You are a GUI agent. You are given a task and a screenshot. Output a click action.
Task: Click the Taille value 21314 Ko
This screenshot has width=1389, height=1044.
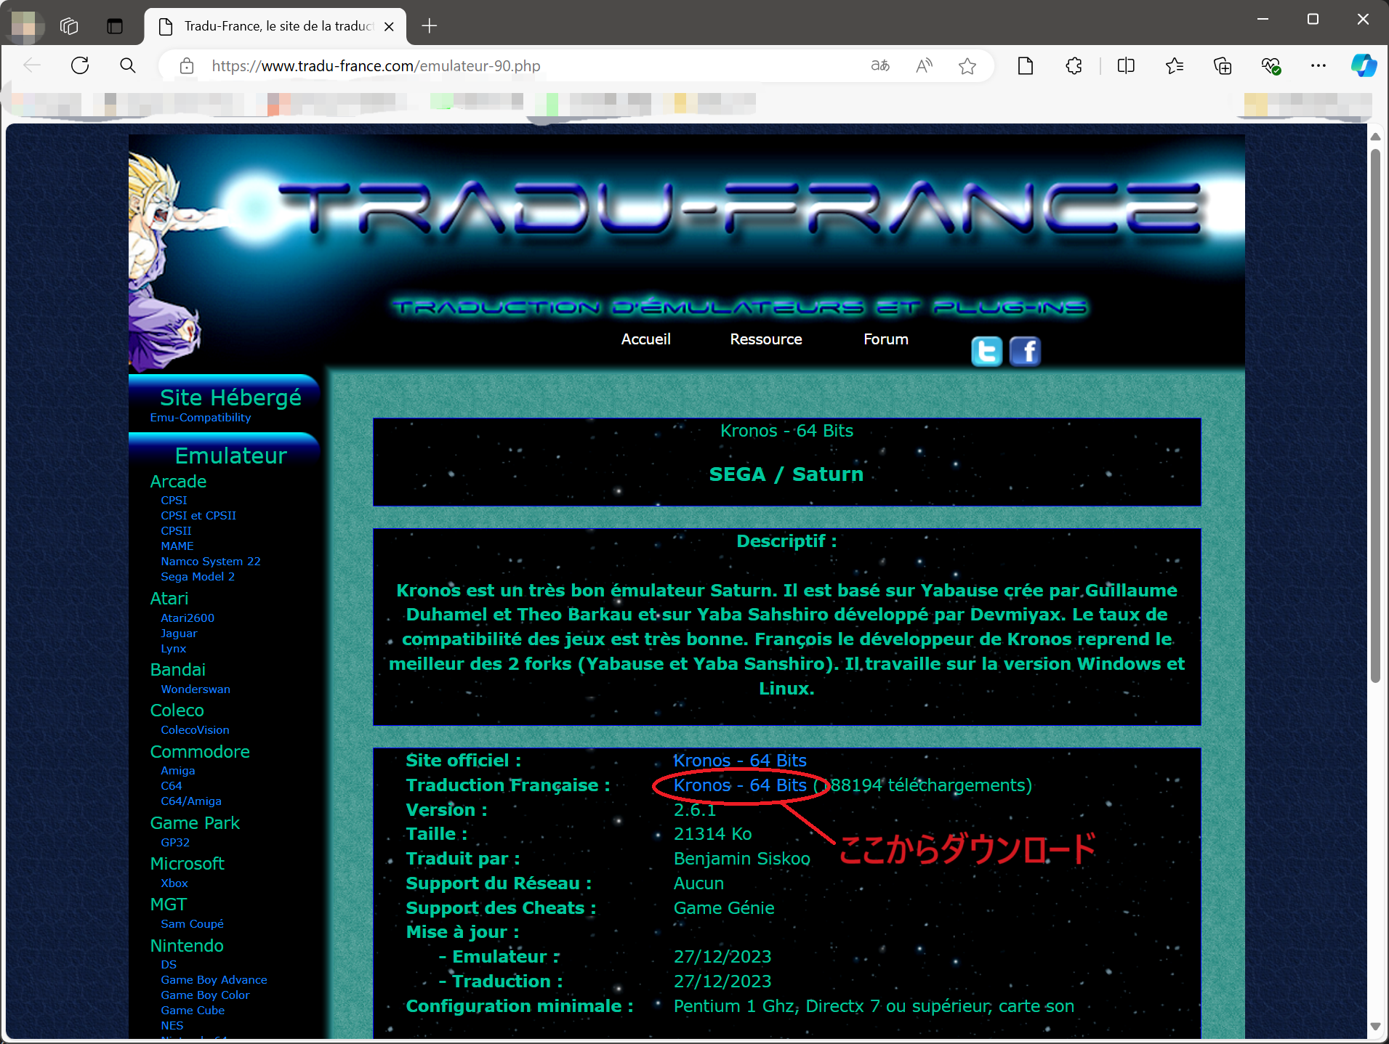click(x=712, y=834)
